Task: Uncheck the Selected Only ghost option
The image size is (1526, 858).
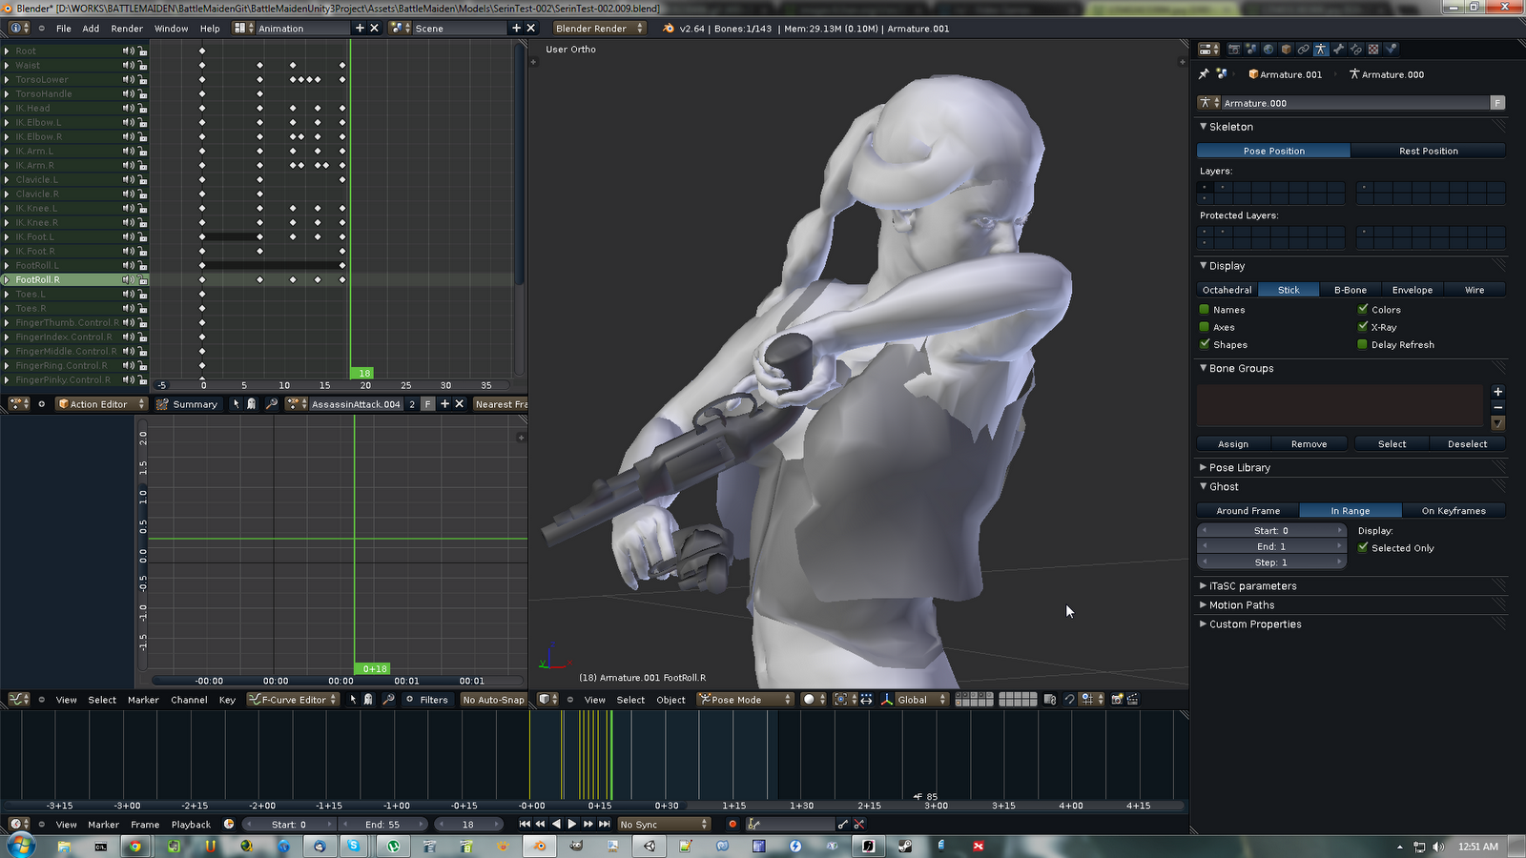Action: (1363, 548)
